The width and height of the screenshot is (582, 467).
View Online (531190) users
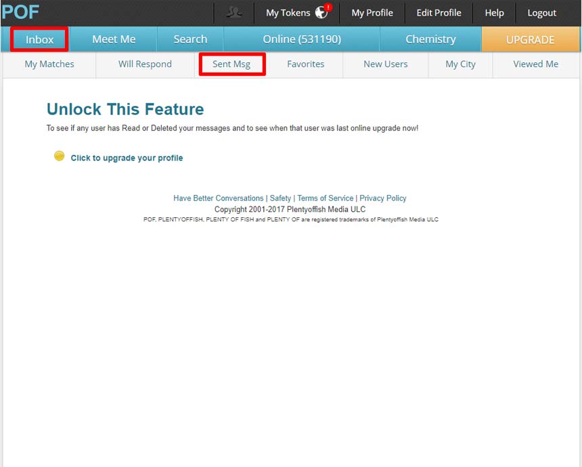(x=302, y=39)
